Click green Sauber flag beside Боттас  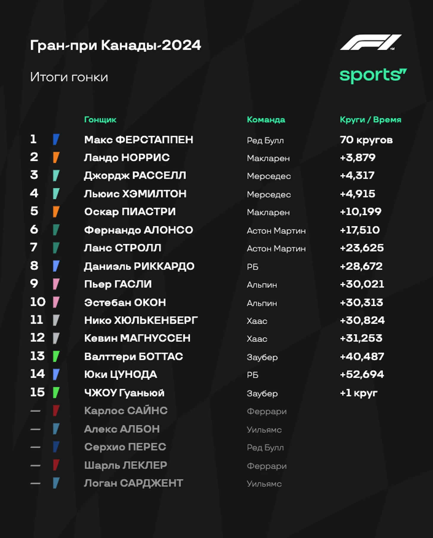point(56,356)
